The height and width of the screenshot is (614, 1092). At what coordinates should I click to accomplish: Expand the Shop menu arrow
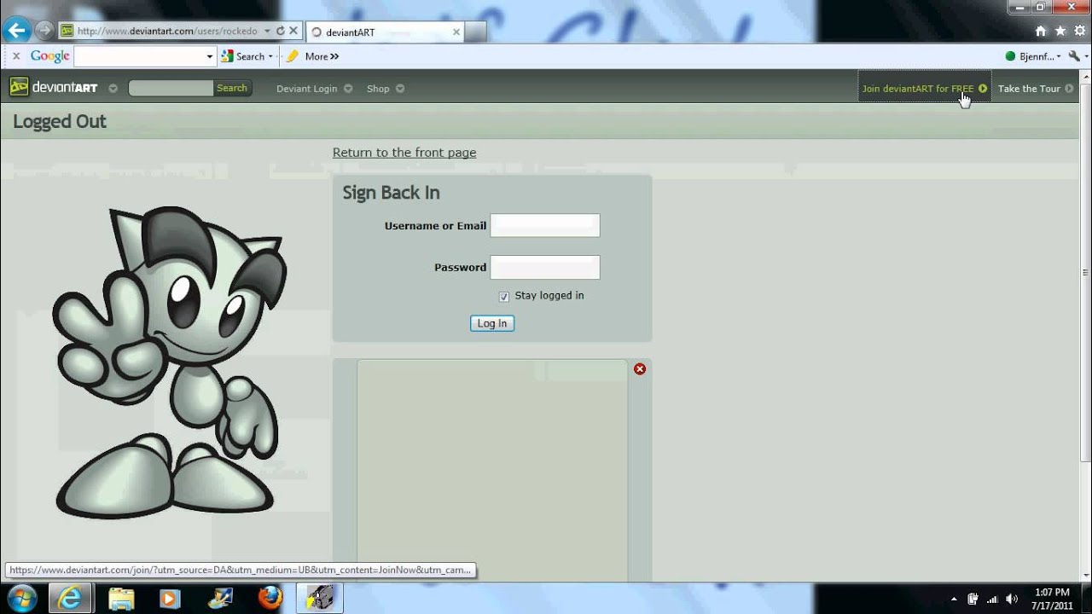point(400,89)
